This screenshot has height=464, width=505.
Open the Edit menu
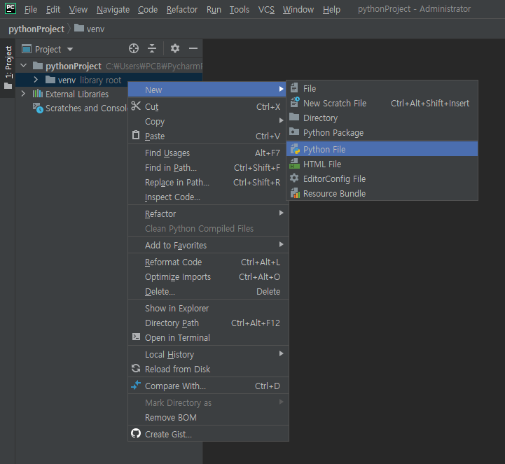53,10
